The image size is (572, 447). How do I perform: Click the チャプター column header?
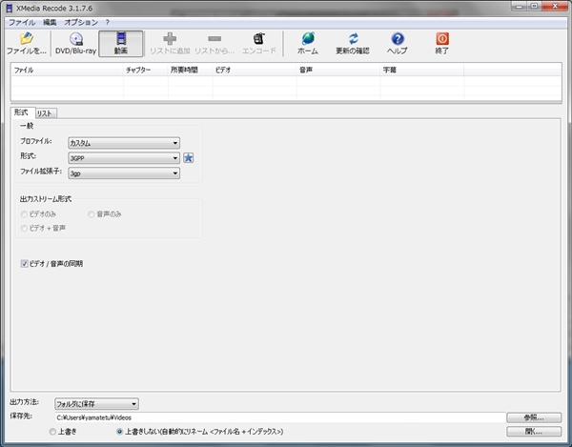tap(146, 70)
